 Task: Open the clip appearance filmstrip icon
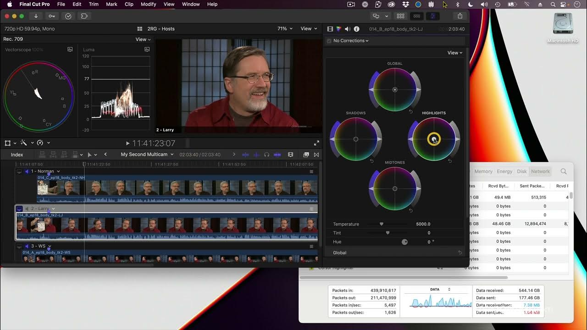click(290, 154)
